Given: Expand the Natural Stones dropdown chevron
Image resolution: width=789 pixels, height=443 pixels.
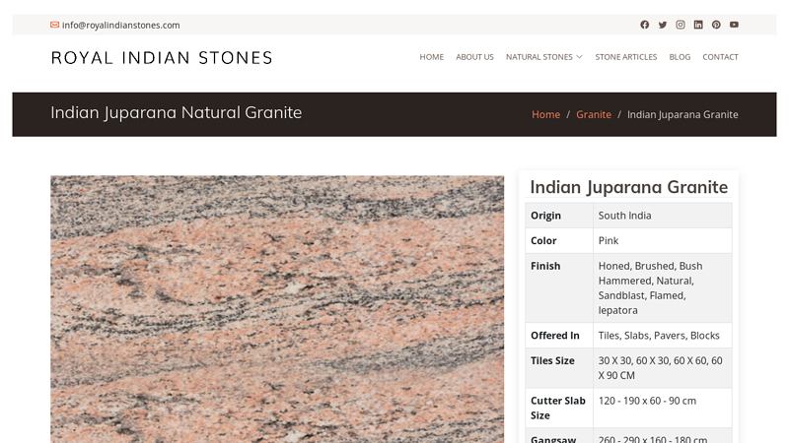Looking at the screenshot, I should point(579,57).
